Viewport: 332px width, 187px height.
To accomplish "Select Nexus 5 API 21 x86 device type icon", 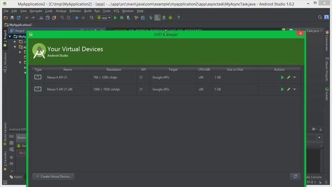I will [x=38, y=89].
